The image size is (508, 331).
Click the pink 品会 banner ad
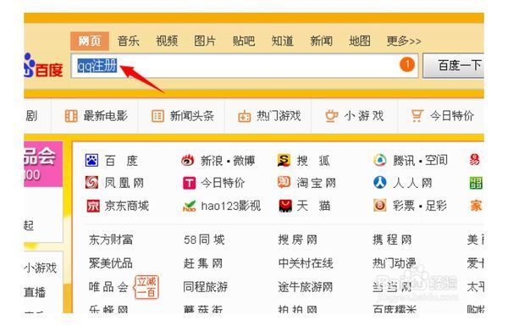[x=43, y=164]
